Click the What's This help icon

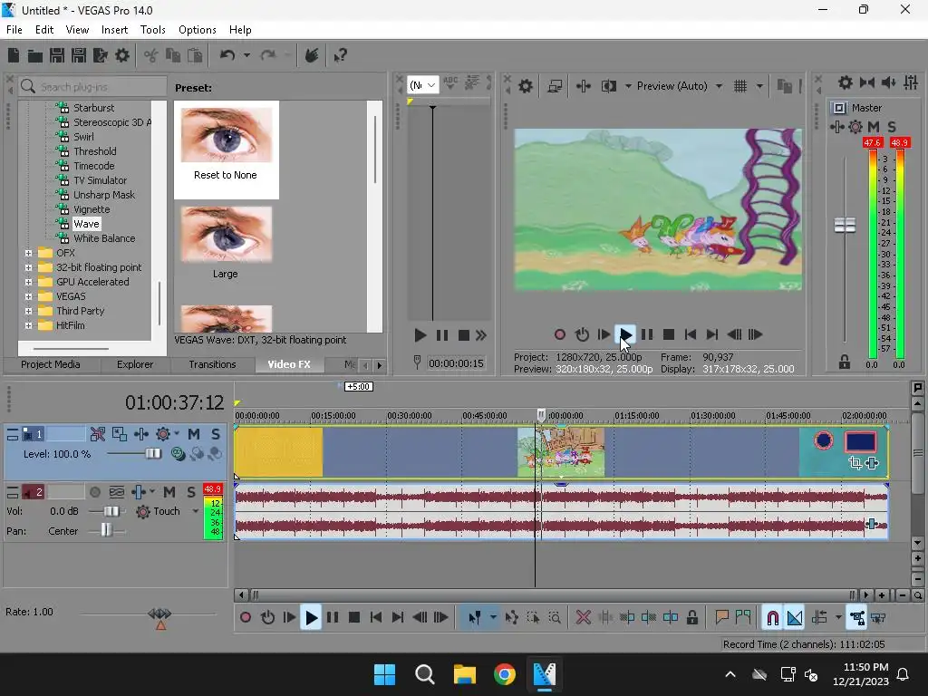[x=340, y=55]
